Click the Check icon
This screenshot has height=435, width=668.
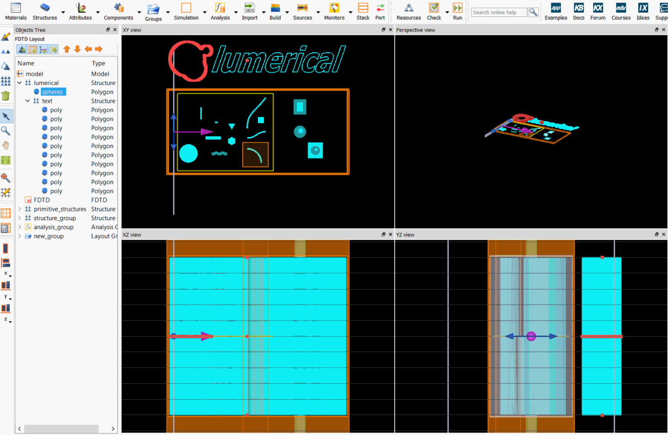point(434,8)
